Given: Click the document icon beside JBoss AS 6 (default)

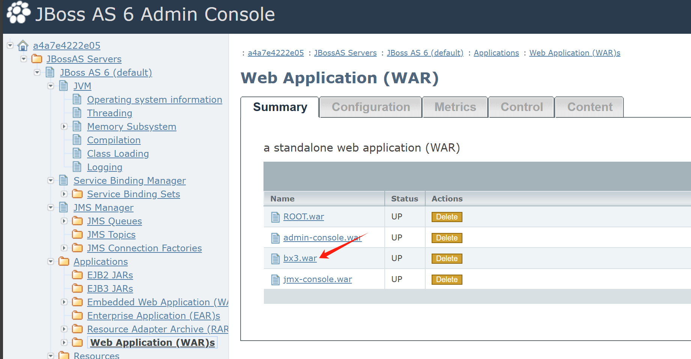Looking at the screenshot, I should point(50,72).
